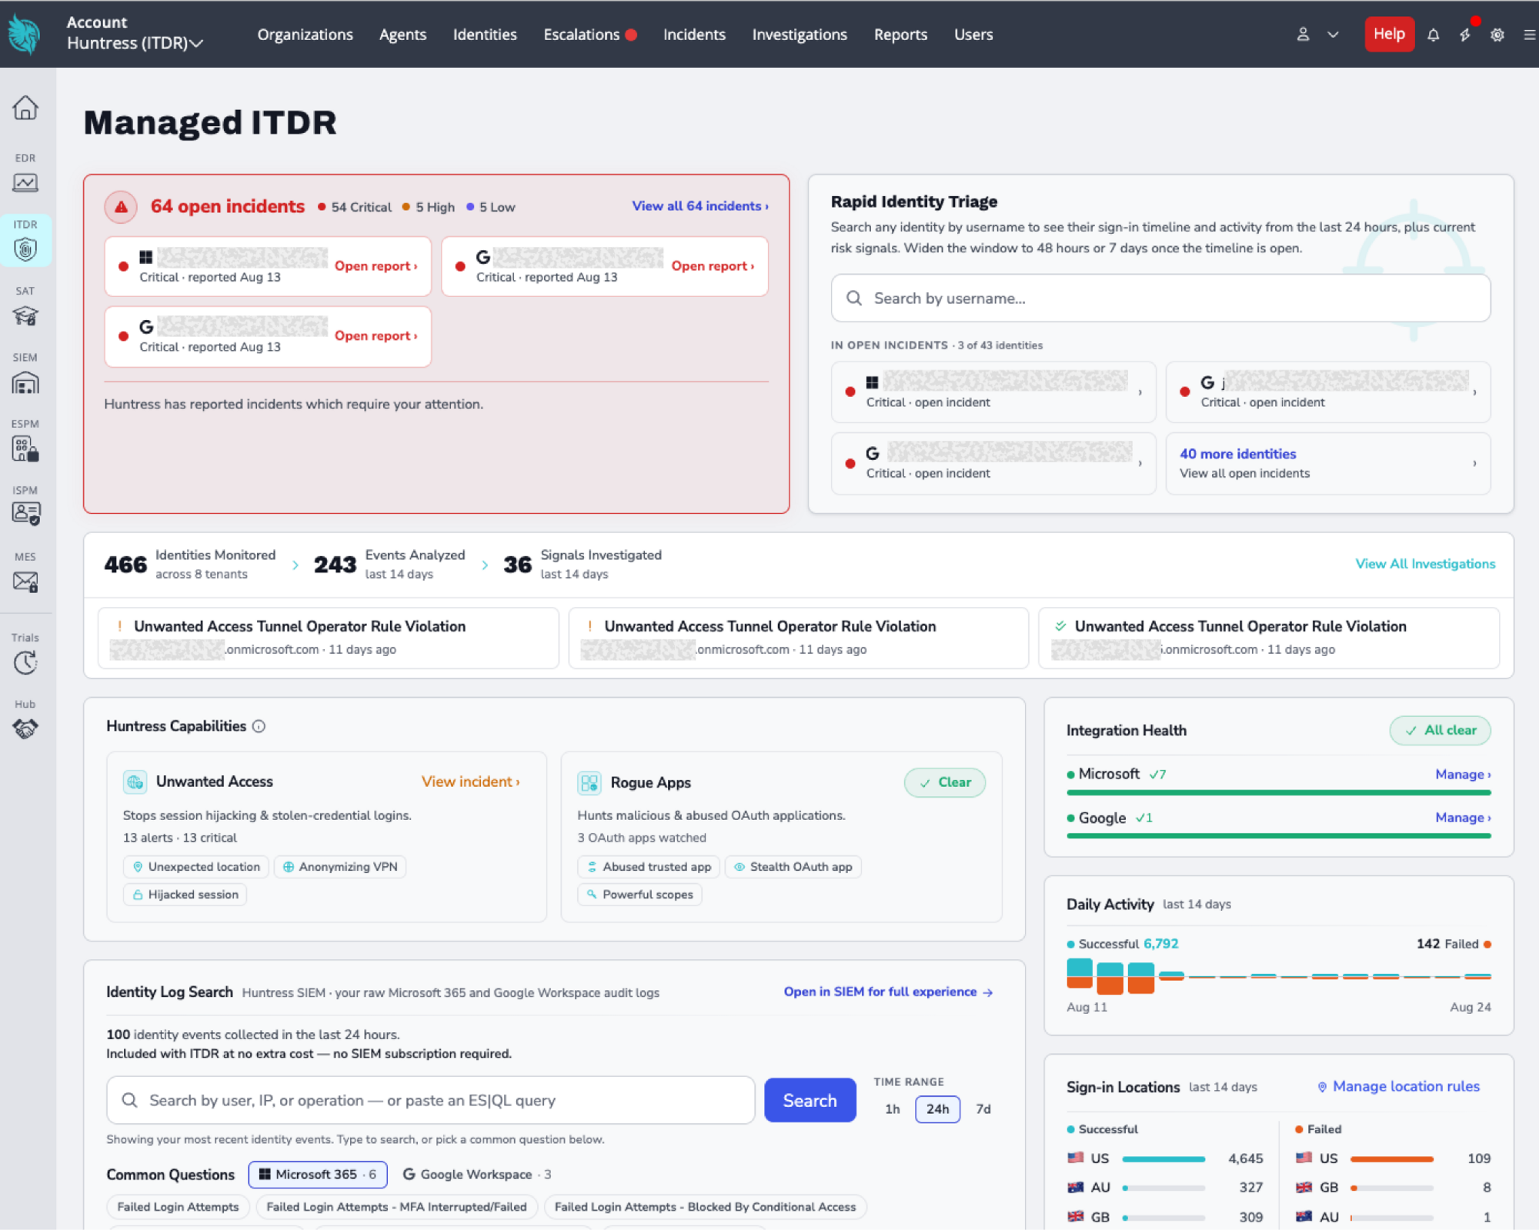Viewport: 1539px width, 1230px height.
Task: Click the Hijacked session tag
Action: pos(185,895)
